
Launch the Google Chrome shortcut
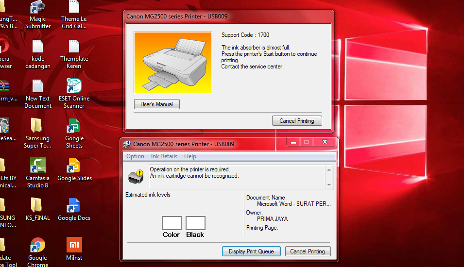37,252
